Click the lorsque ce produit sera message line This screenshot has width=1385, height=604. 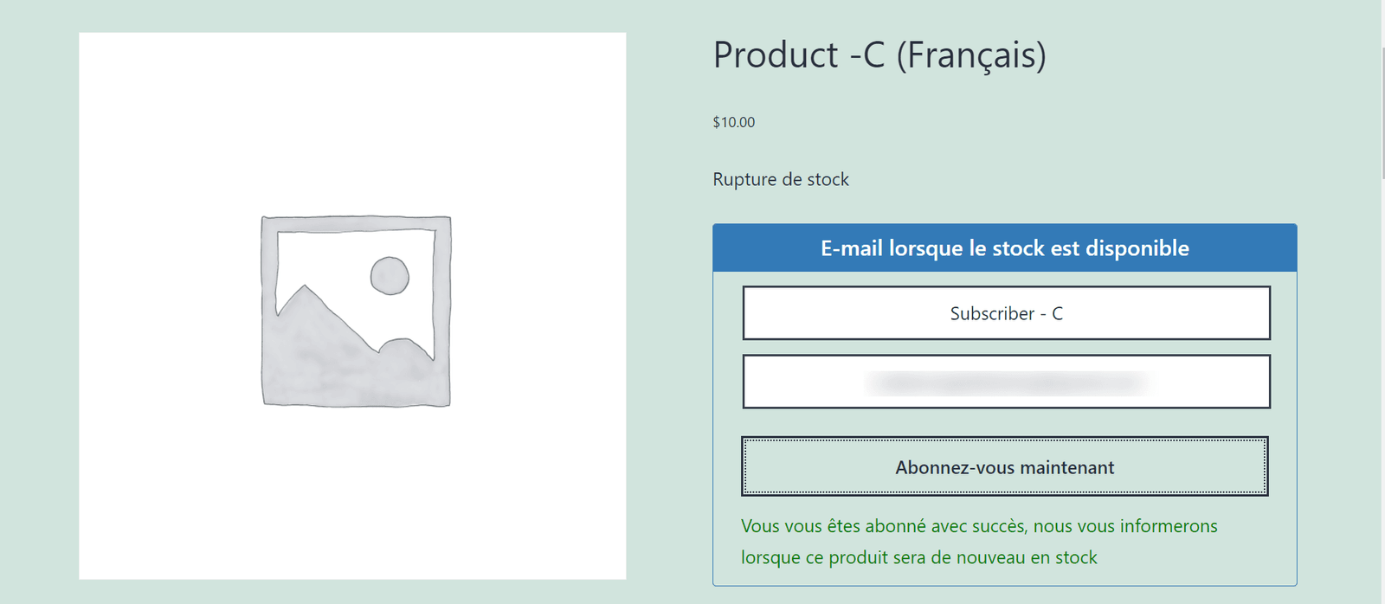[919, 557]
